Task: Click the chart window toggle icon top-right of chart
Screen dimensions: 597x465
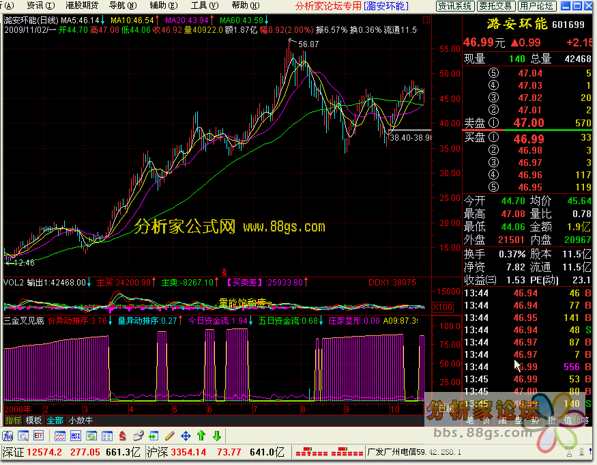Action: coord(426,20)
